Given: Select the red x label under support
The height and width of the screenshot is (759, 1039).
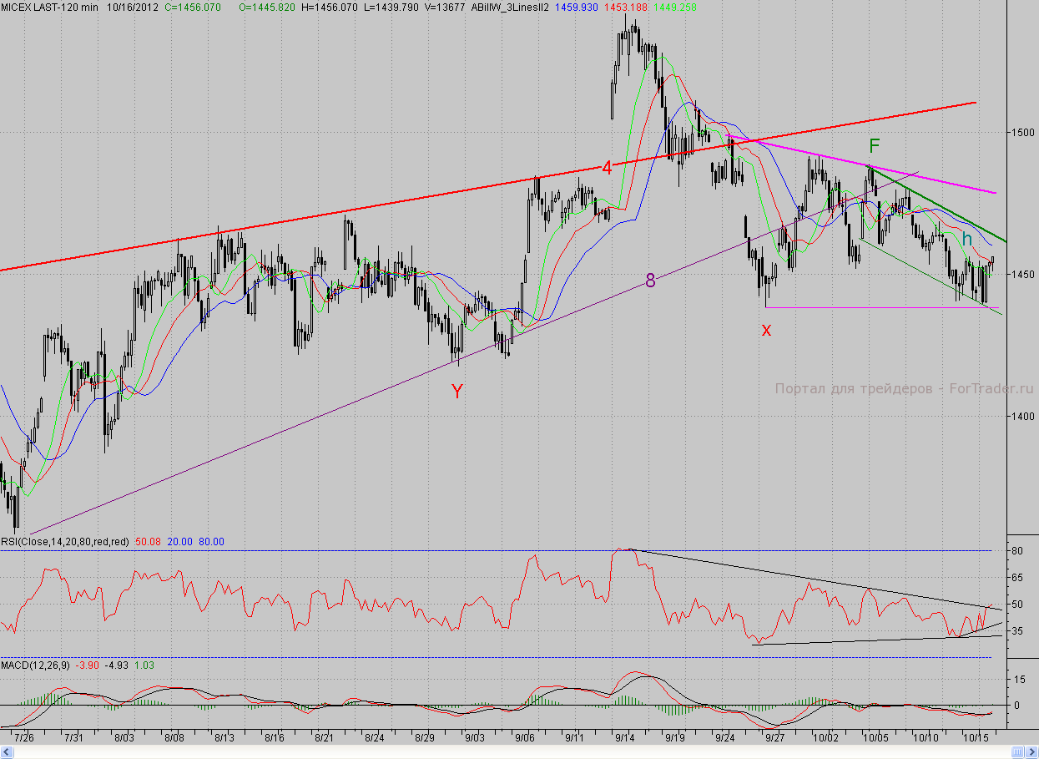Looking at the screenshot, I should pos(766,330).
